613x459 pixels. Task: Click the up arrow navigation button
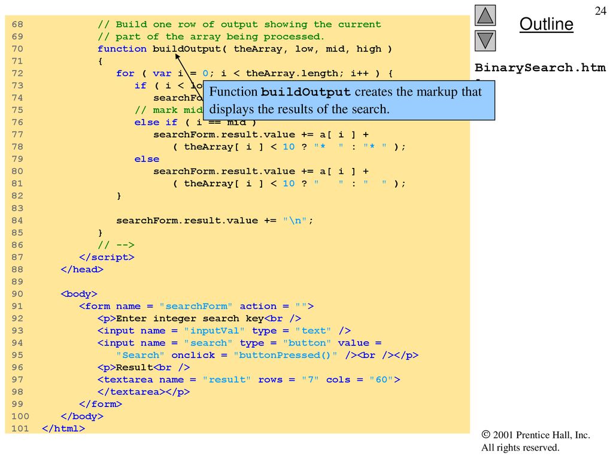(485, 15)
